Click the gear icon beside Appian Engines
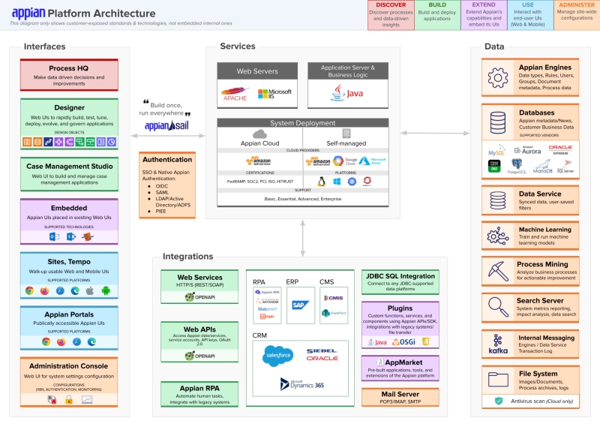The width and height of the screenshot is (600, 427). coord(498,77)
